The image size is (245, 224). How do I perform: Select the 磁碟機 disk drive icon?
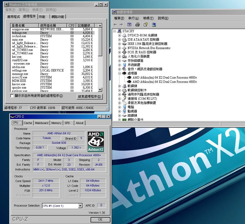coord(124,116)
